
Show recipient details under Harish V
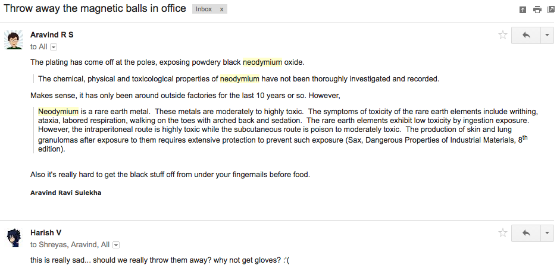coord(115,245)
